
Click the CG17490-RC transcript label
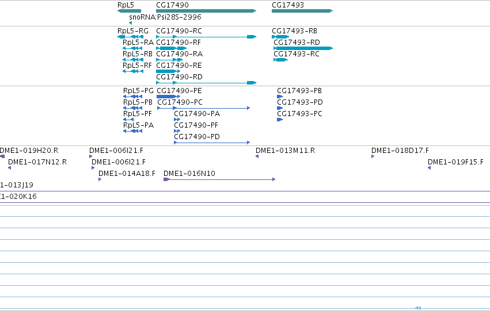(179, 31)
